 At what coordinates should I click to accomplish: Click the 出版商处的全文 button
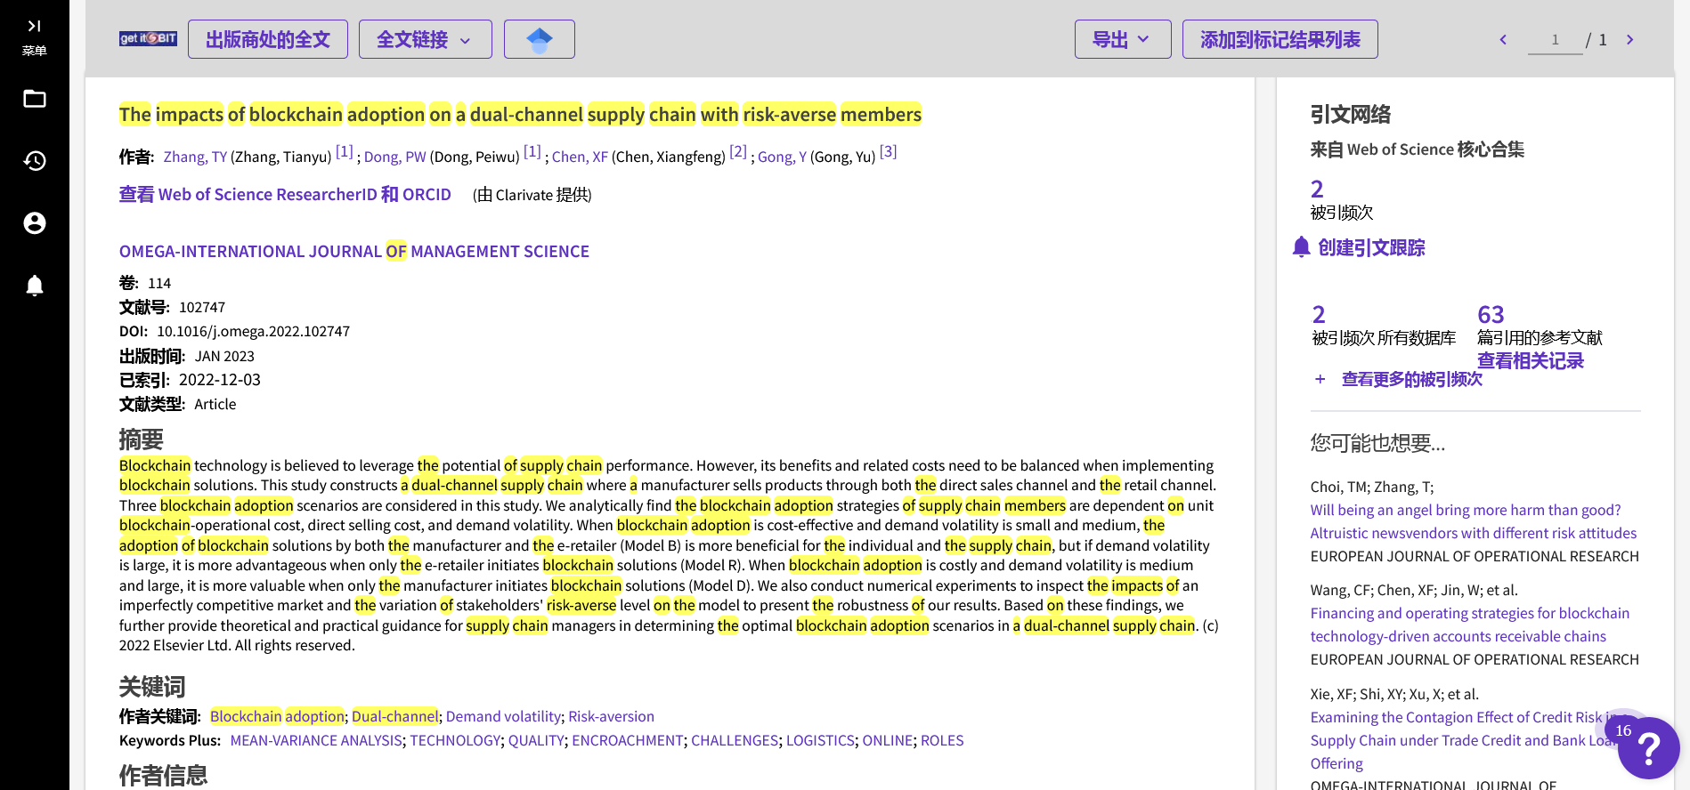point(267,39)
